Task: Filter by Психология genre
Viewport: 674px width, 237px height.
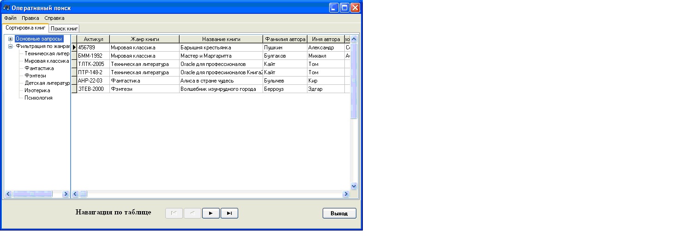Action: coord(38,98)
